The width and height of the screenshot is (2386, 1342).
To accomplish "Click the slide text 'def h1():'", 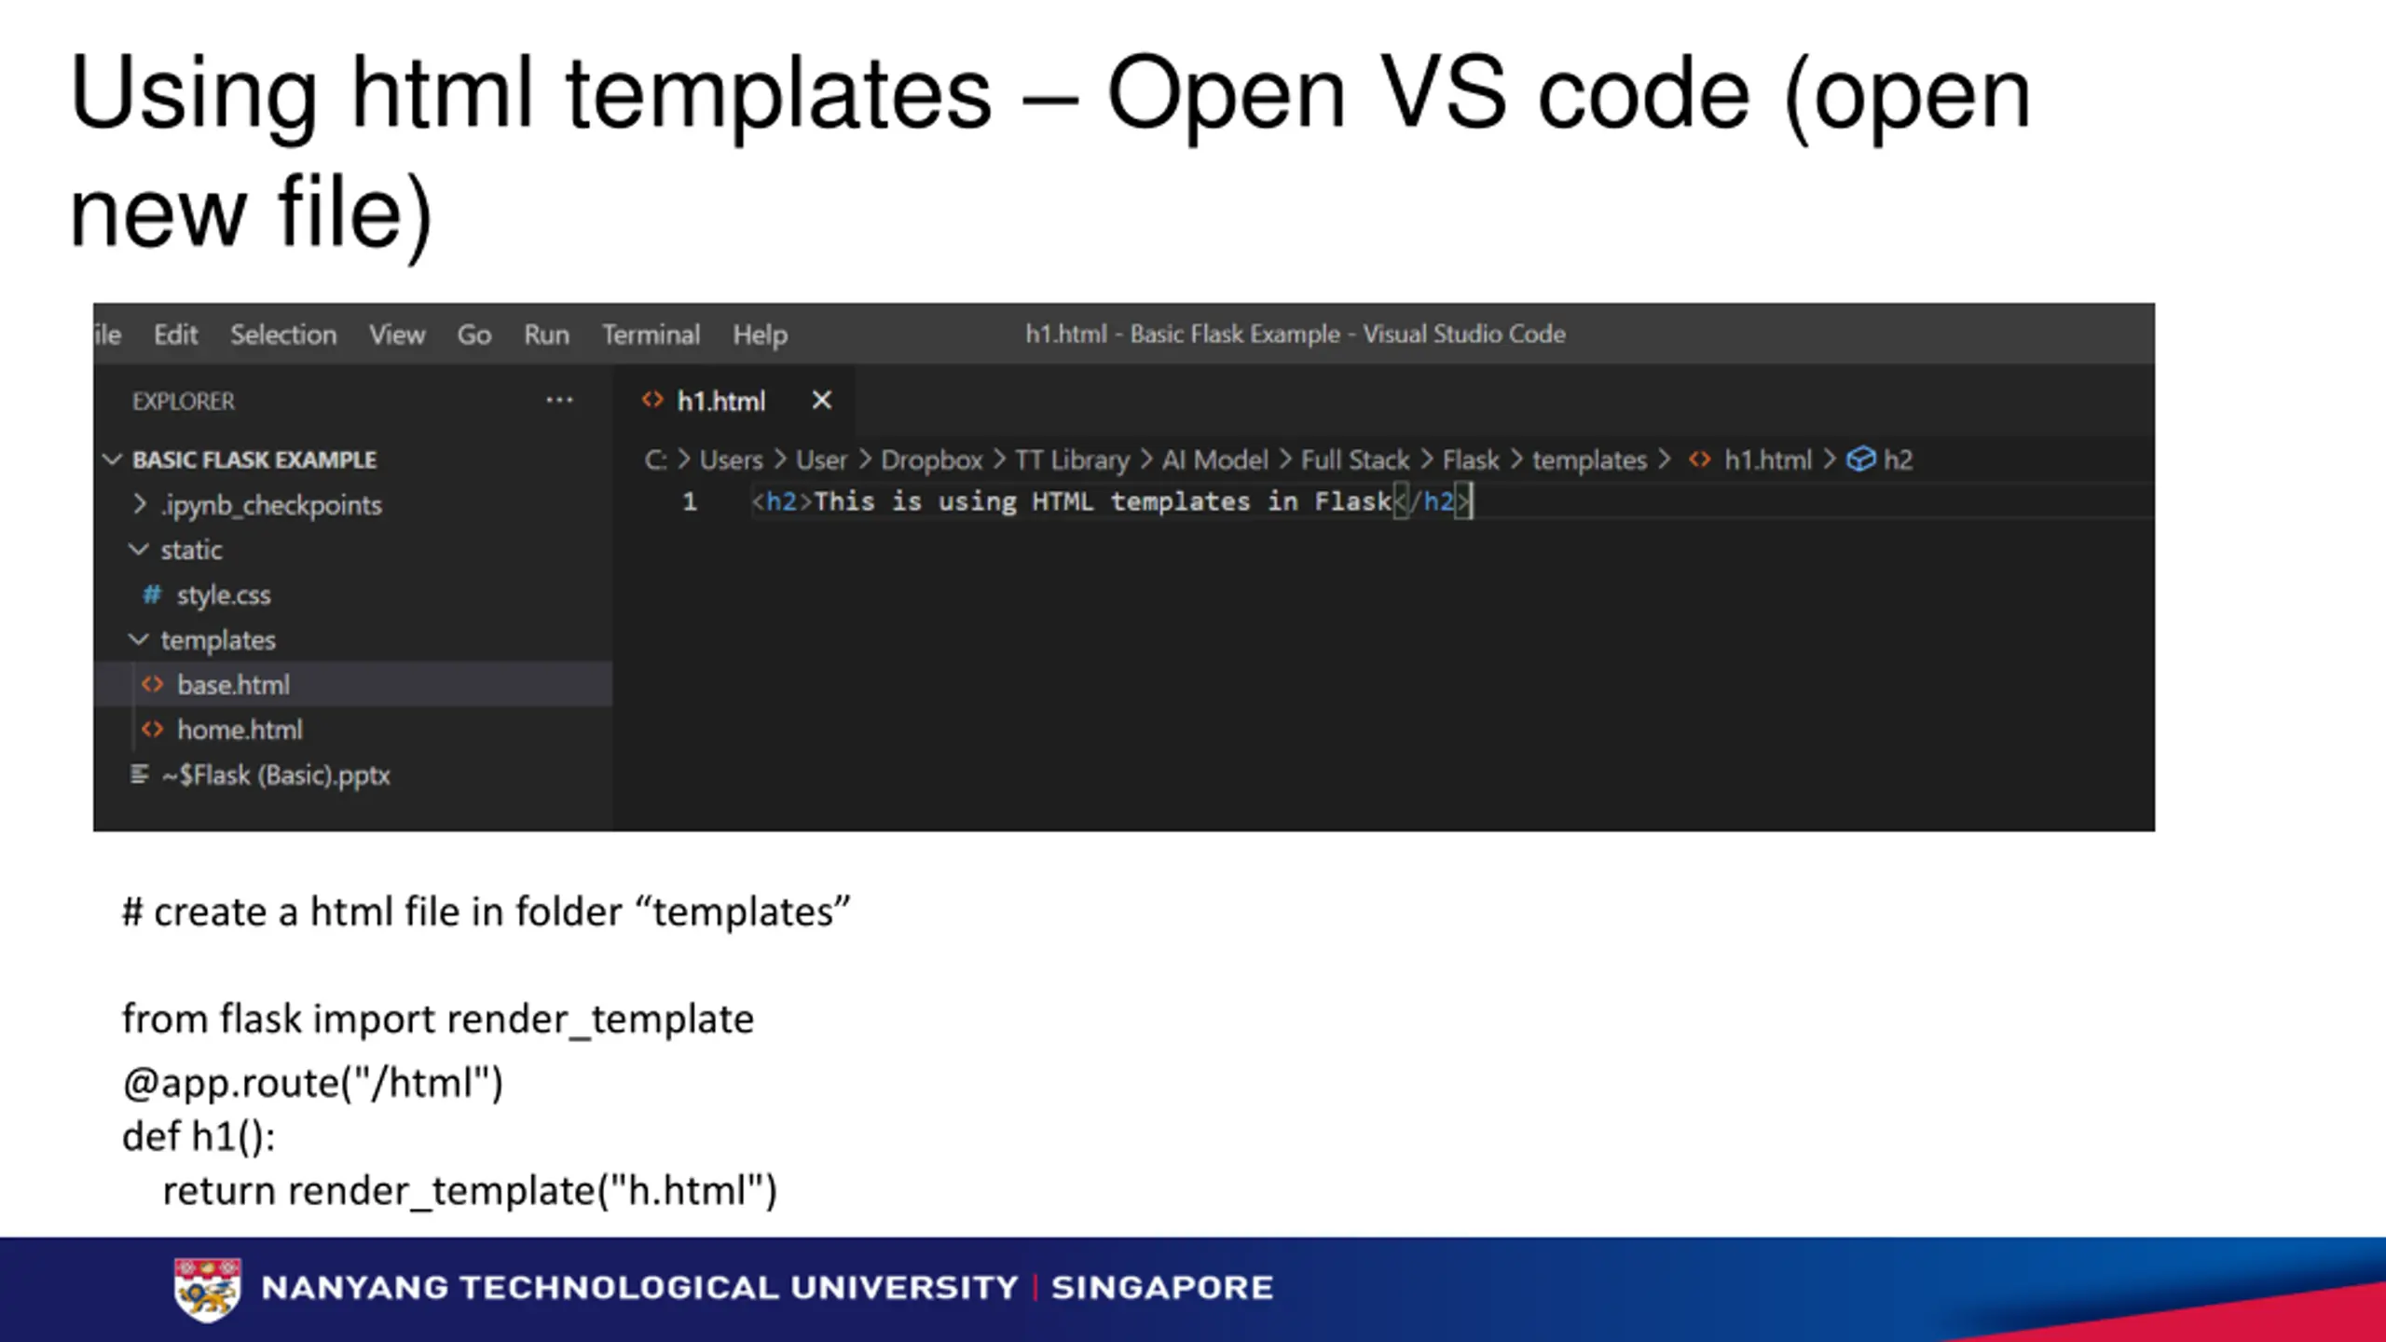I will point(199,1137).
